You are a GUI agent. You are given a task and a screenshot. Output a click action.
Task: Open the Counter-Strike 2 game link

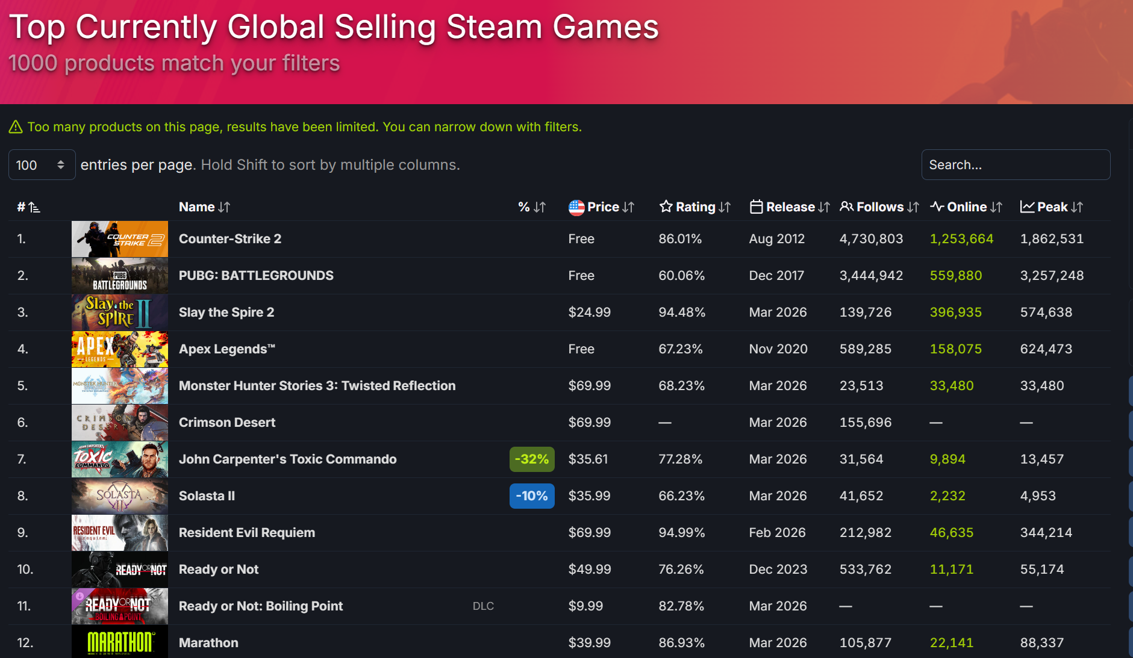pyautogui.click(x=229, y=239)
